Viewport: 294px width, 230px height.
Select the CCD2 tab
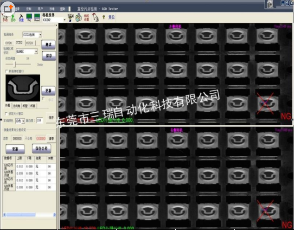point(19,43)
